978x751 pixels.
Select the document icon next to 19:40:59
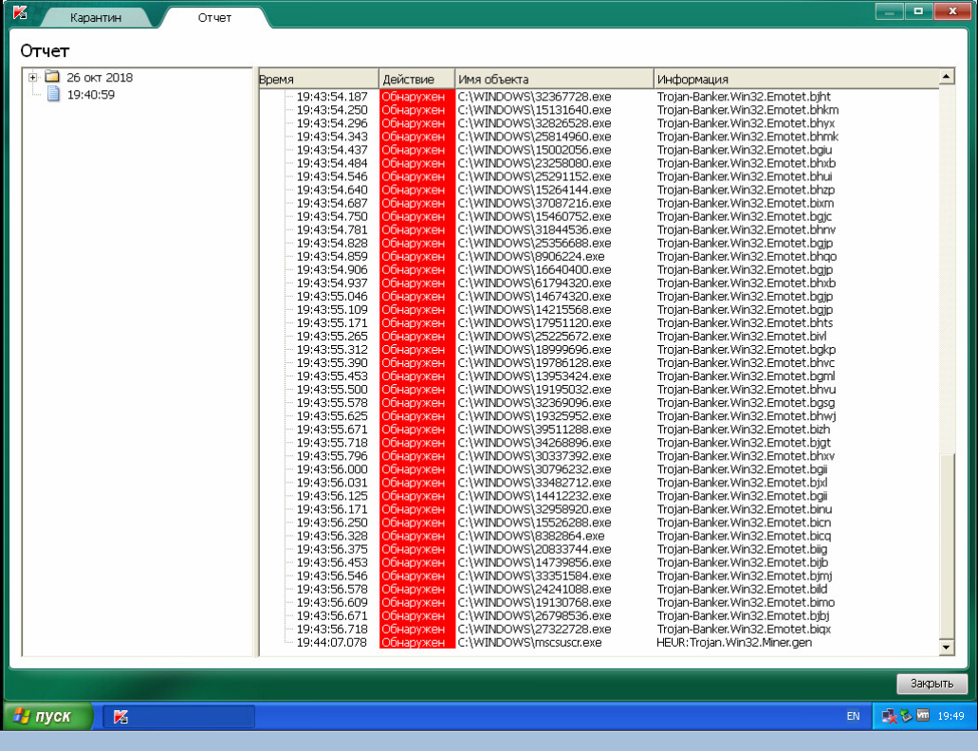(54, 94)
